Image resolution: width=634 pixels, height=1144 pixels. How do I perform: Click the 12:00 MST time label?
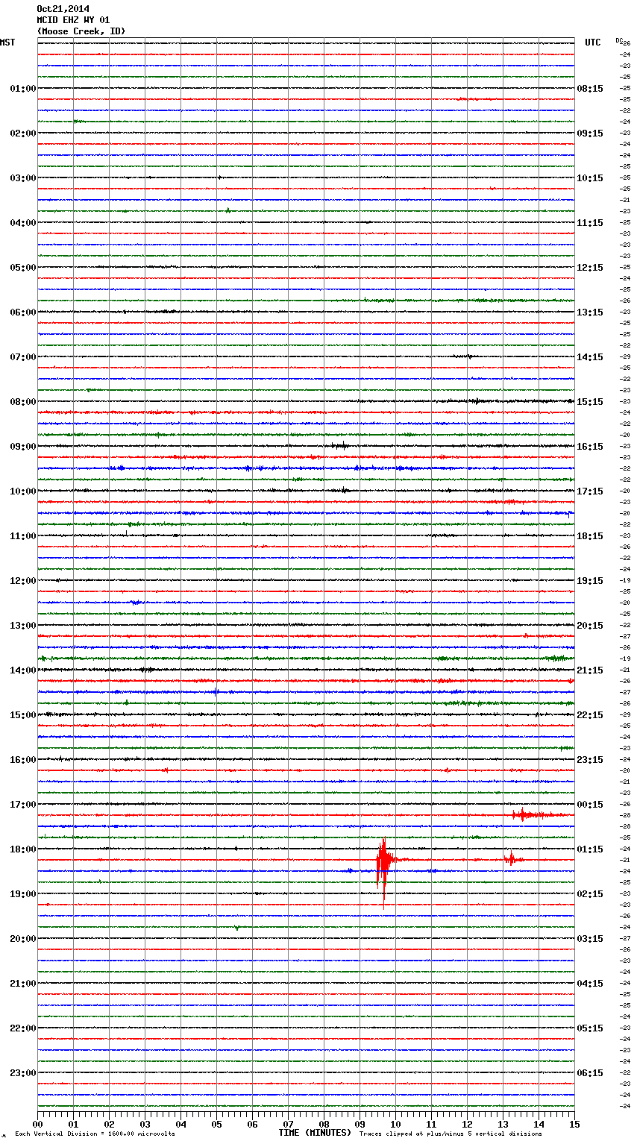(22, 581)
